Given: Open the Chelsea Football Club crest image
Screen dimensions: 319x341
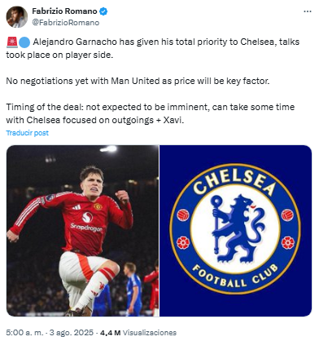Looking at the screenshot, I should [x=235, y=231].
